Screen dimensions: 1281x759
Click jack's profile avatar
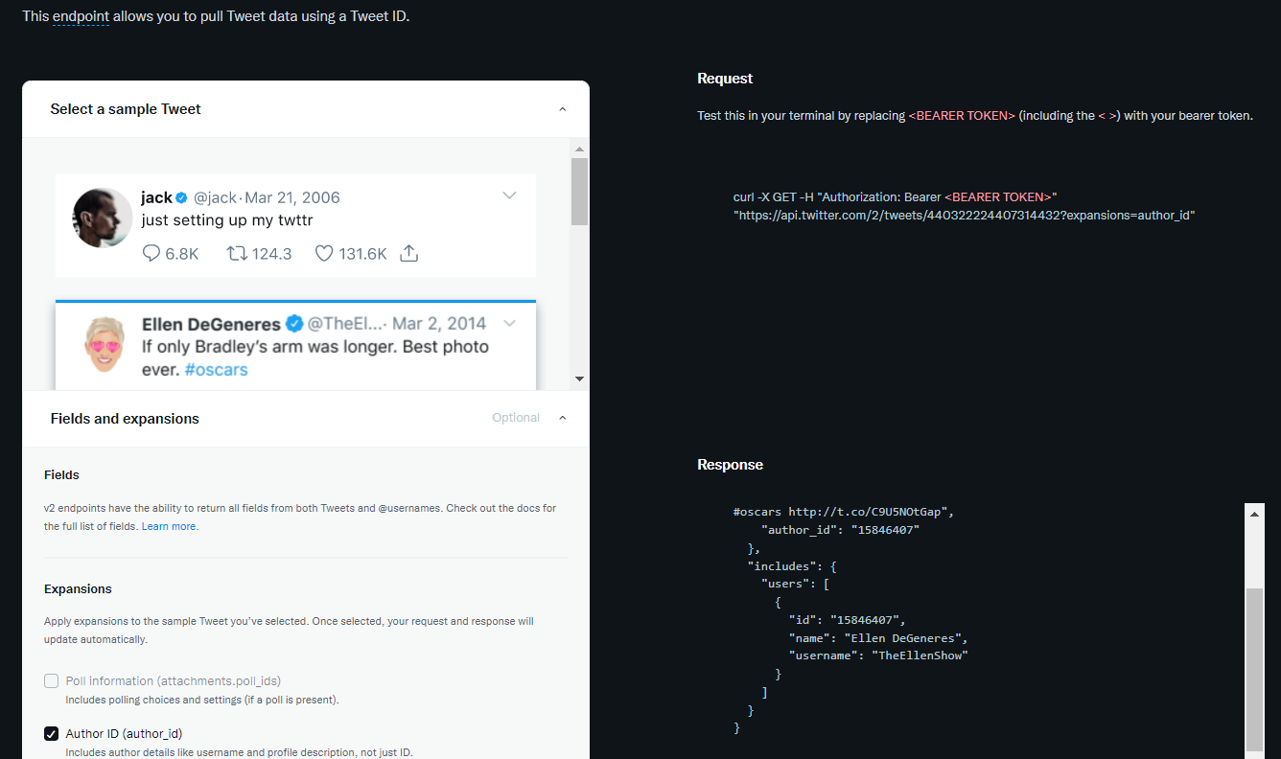(102, 218)
